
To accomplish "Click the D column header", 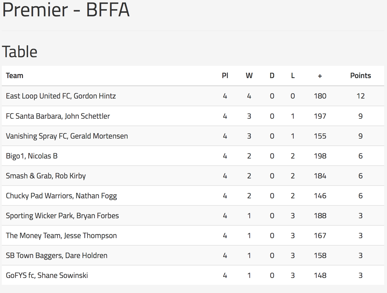I will click(272, 76).
